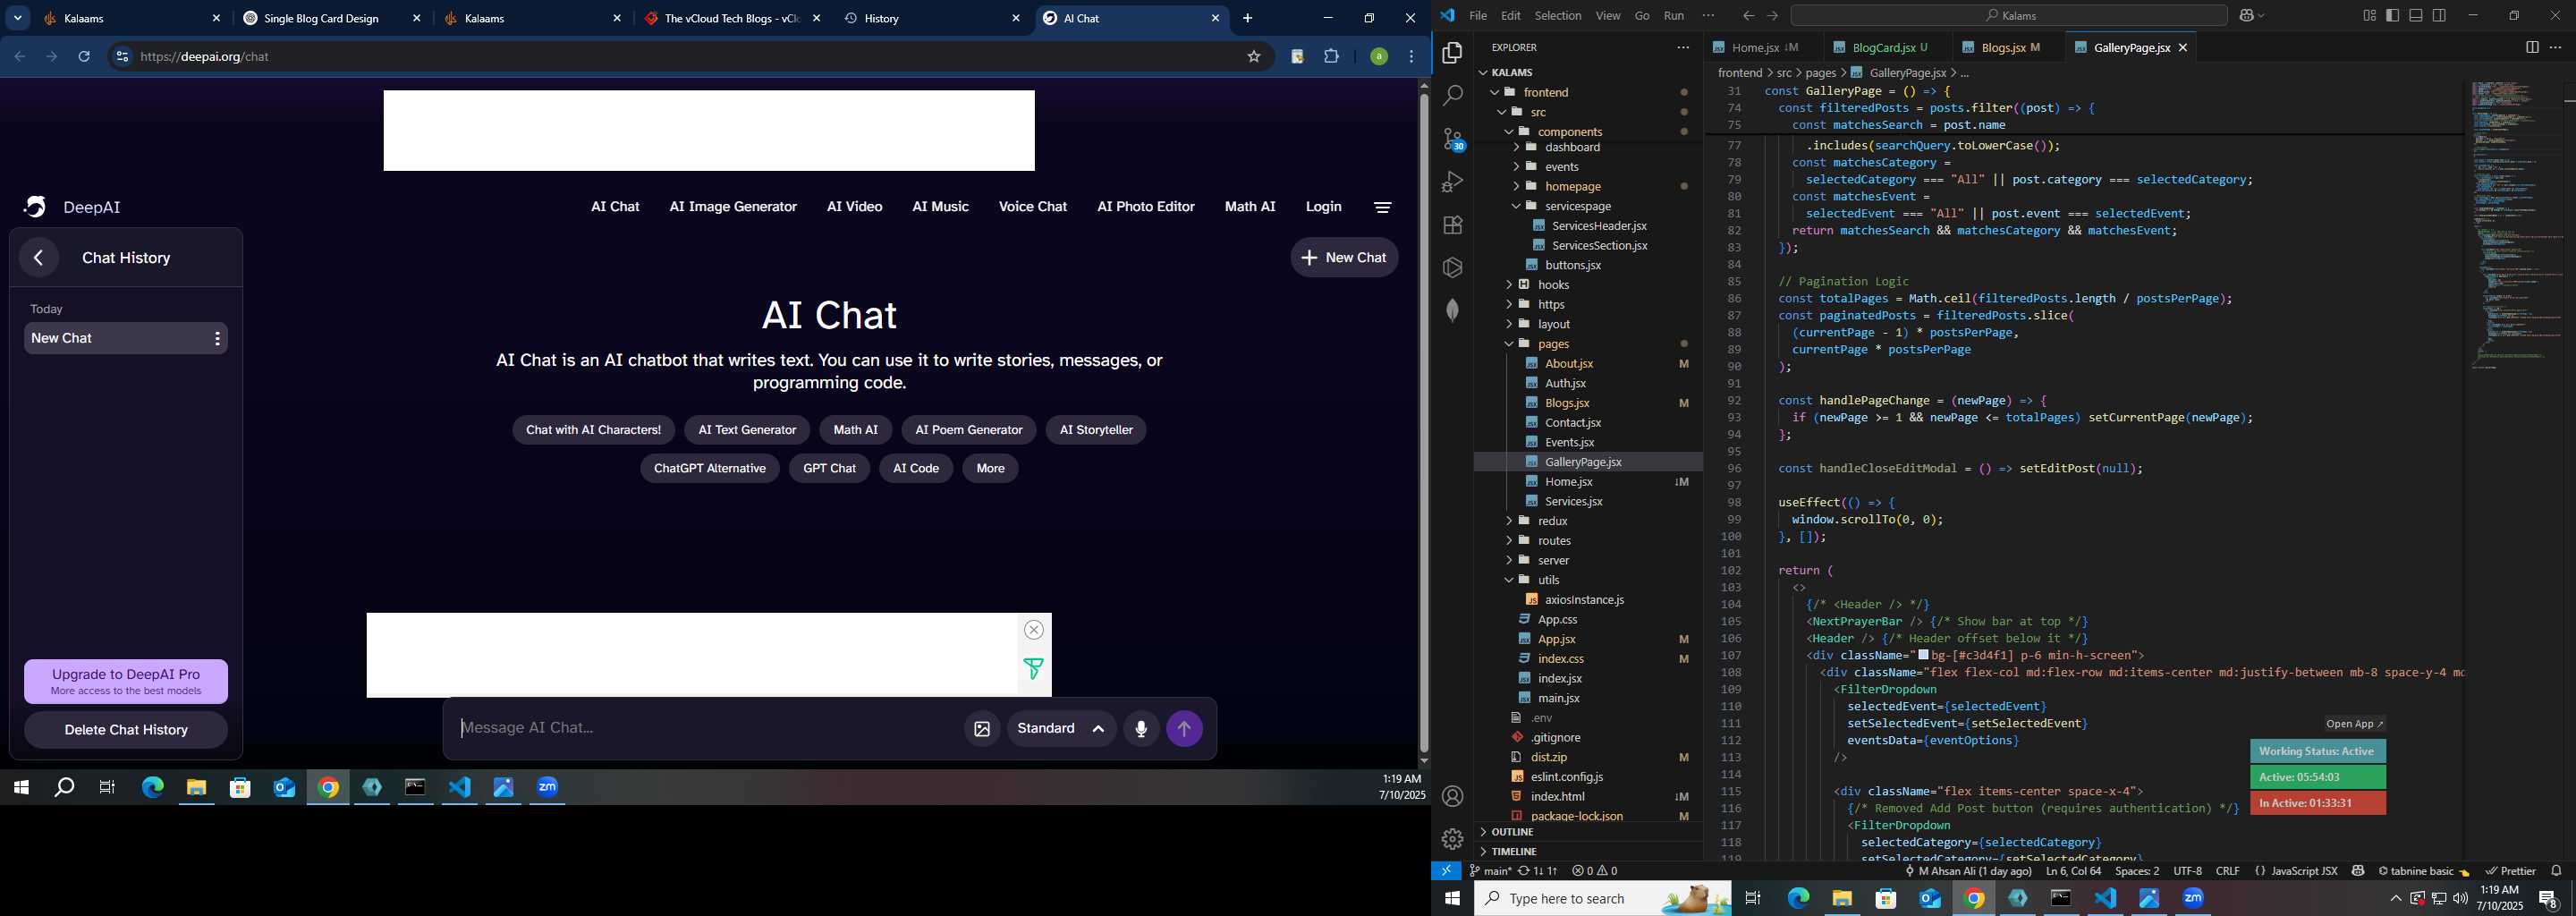The width and height of the screenshot is (2576, 916).
Task: Click Split Editor Right icon in VS Code
Action: click(x=2531, y=47)
